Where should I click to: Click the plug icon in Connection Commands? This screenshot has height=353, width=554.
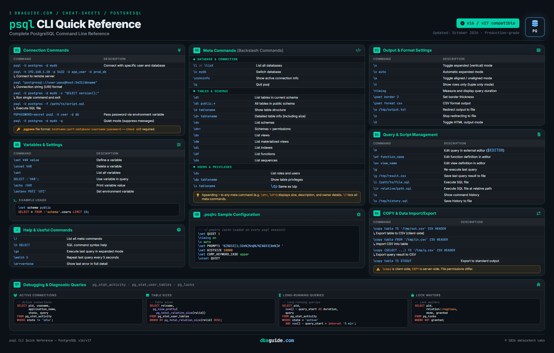pos(179,50)
